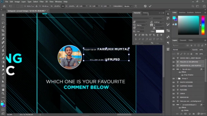Image resolution: width=207 pixels, height=116 pixels.
Task: Commit the transform with checkmark
Action: (150, 6)
